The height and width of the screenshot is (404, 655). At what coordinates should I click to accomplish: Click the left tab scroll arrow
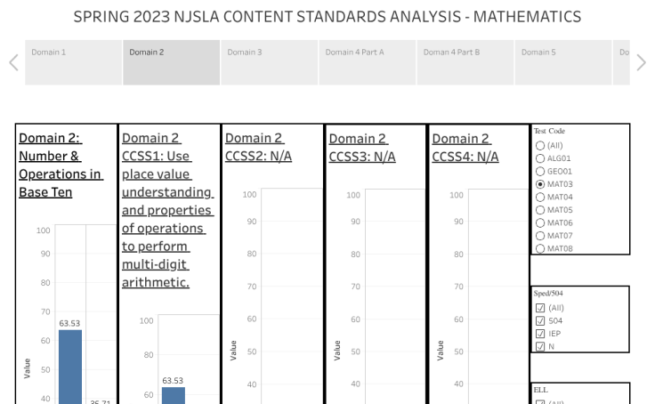[x=13, y=62]
